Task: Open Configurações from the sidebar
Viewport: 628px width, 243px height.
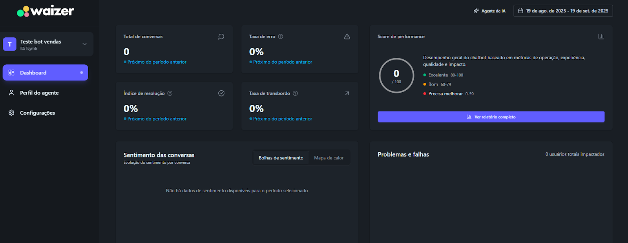Action: click(37, 113)
